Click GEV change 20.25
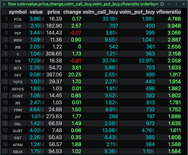Viewport: 188px width, 155px height. point(72,75)
